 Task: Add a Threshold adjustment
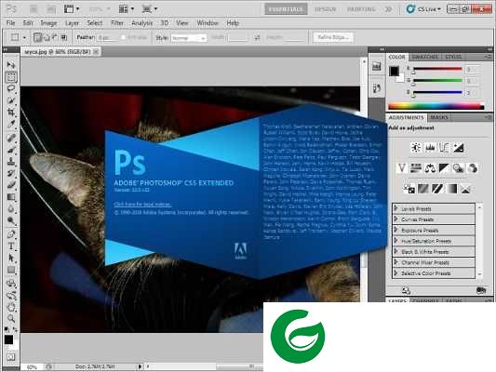click(x=437, y=189)
